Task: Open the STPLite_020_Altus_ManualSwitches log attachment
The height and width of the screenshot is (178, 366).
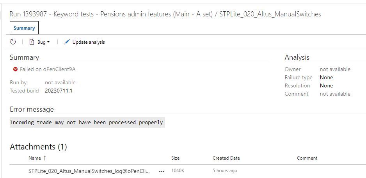Action: 89,171
